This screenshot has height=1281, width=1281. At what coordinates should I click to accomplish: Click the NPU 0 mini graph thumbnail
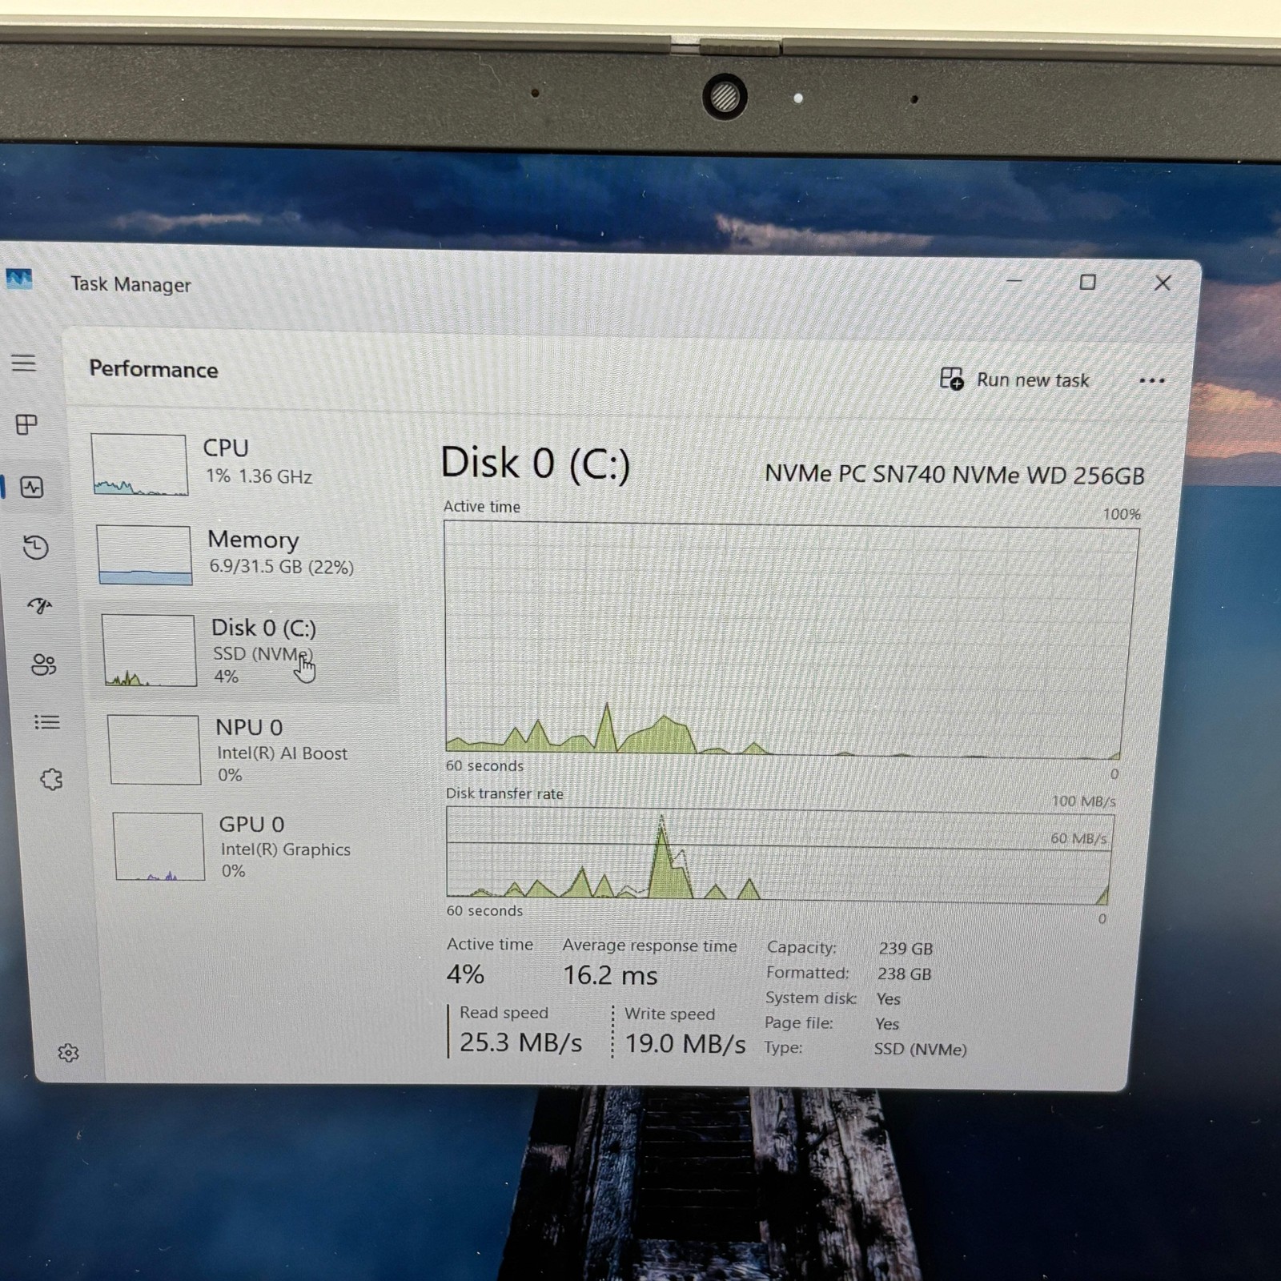(x=154, y=749)
